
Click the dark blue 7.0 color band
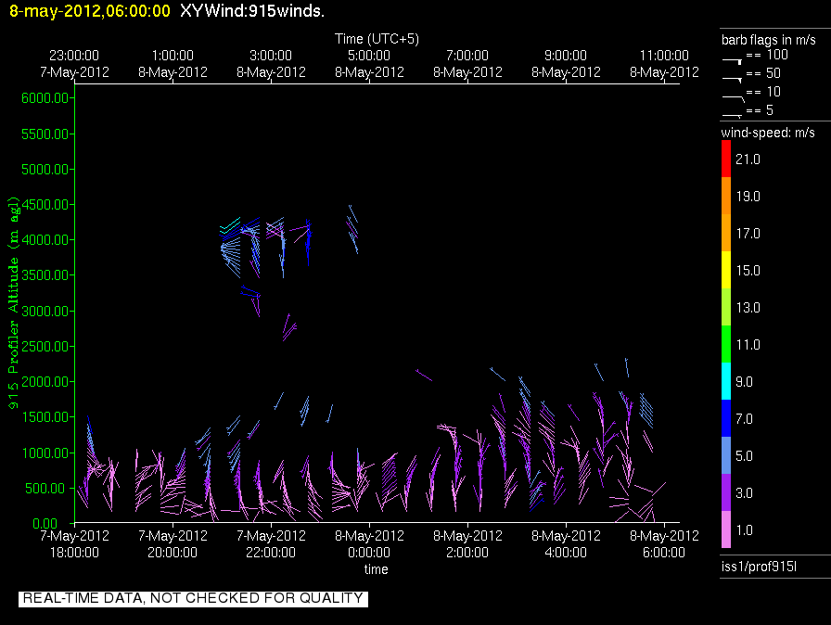tap(725, 418)
